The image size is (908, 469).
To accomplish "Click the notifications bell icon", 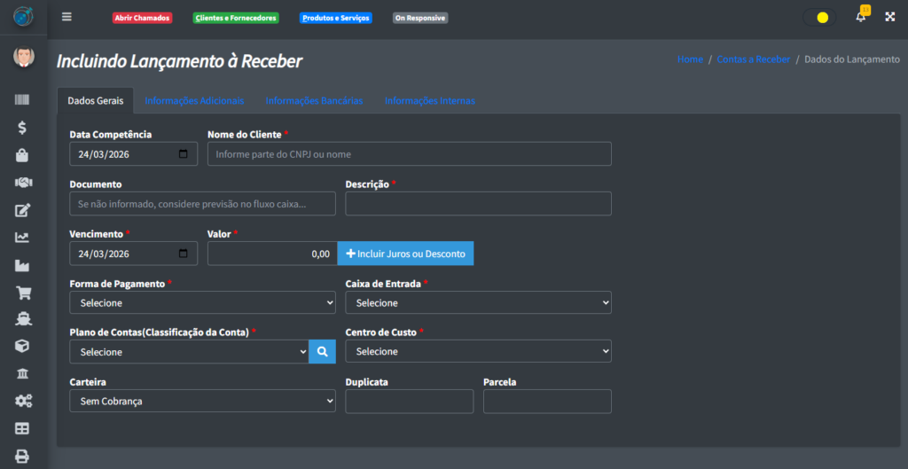I will pyautogui.click(x=860, y=17).
